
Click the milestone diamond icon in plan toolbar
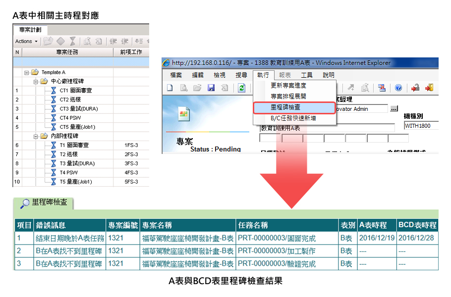click(x=60, y=42)
